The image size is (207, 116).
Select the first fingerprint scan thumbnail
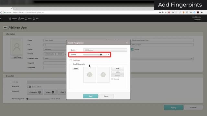90,75
